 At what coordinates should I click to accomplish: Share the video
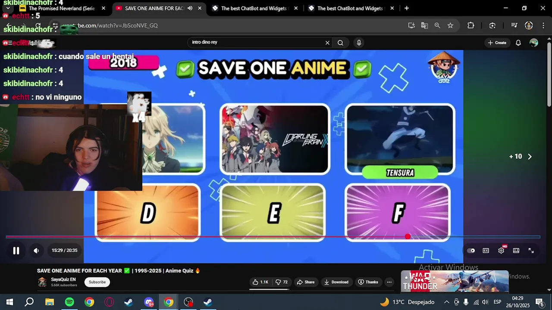305,282
